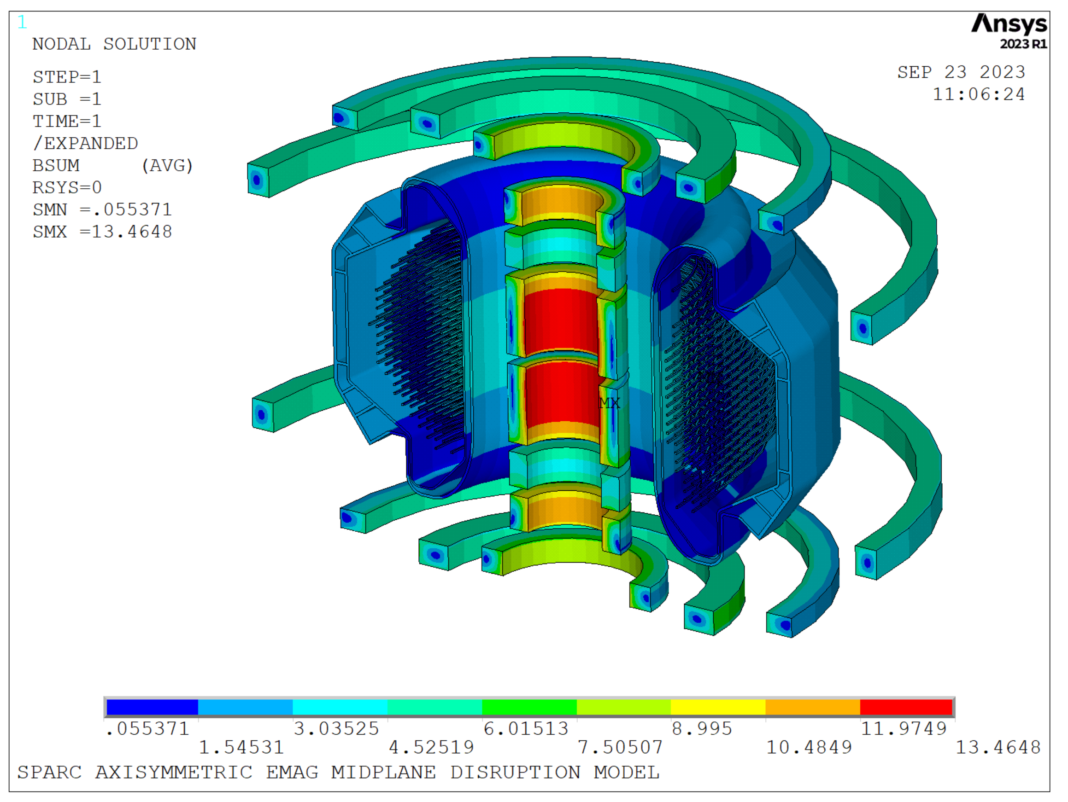Viewport: 1068px width, 802px height.
Task: Click the 13.4648 legend maximum value
Action: click(x=998, y=748)
